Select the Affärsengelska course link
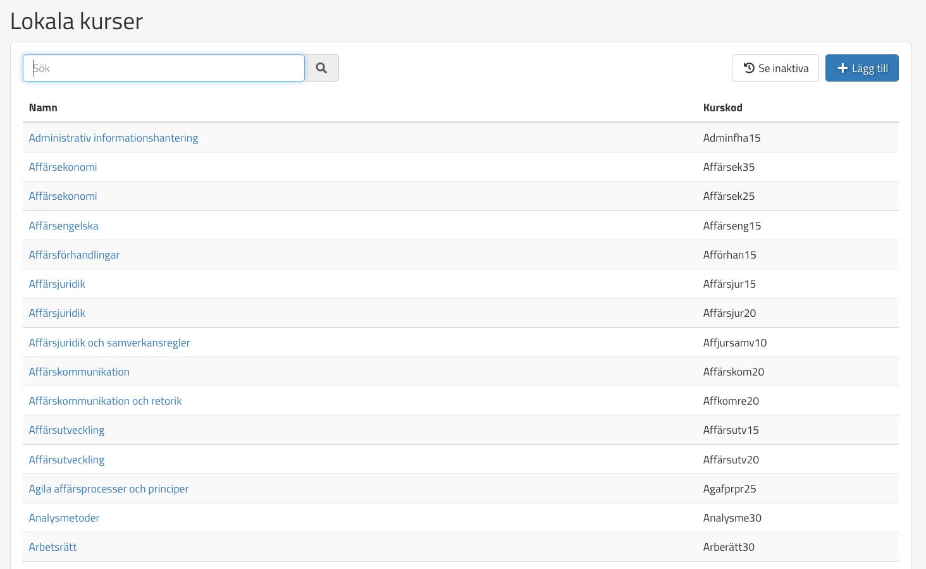The width and height of the screenshot is (926, 569). tap(63, 226)
